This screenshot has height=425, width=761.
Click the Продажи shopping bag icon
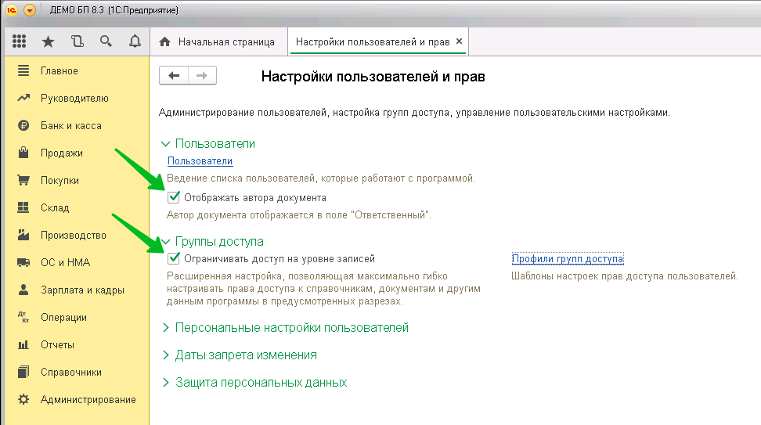(23, 153)
